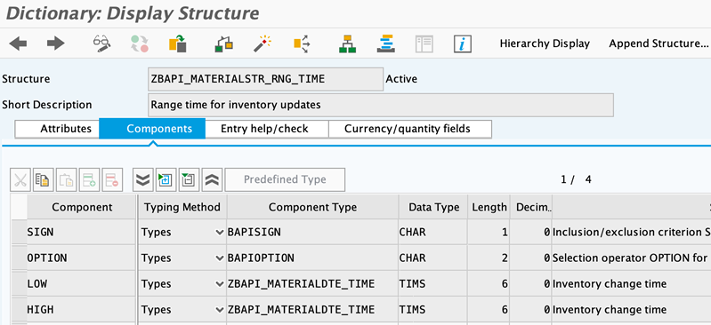Click the Short Description field
711x325 pixels.
381,105
